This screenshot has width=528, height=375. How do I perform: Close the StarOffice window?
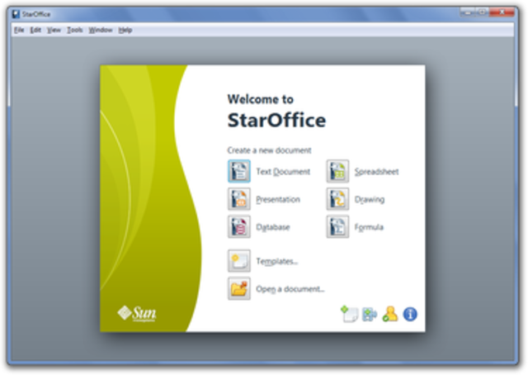pyautogui.click(x=502, y=12)
